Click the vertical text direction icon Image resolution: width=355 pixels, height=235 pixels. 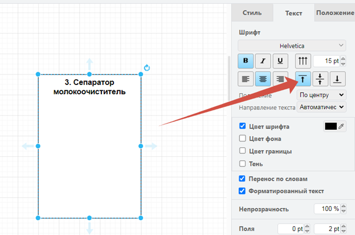[302, 61]
